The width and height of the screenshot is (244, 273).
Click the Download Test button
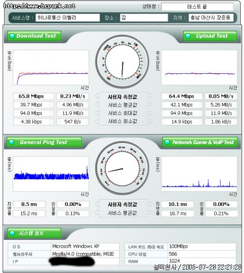(x=34, y=36)
